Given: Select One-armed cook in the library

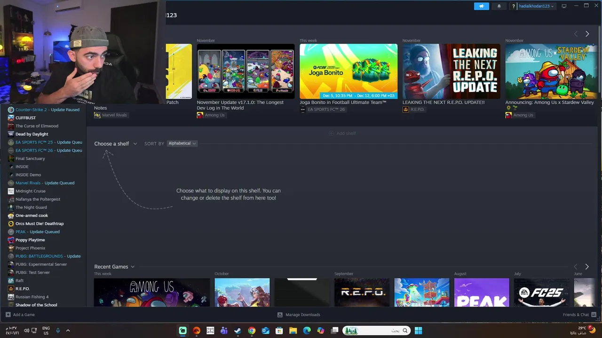Looking at the screenshot, I should [x=32, y=215].
